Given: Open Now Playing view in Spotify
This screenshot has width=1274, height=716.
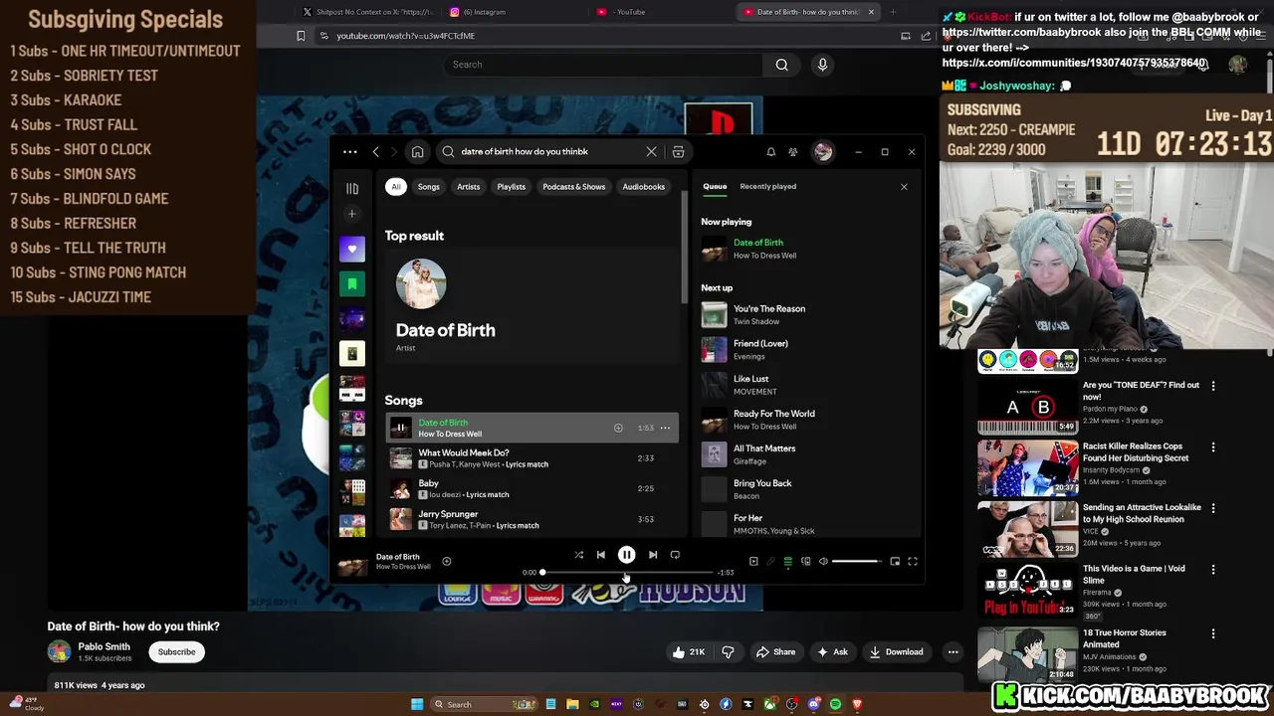Looking at the screenshot, I should click(753, 562).
